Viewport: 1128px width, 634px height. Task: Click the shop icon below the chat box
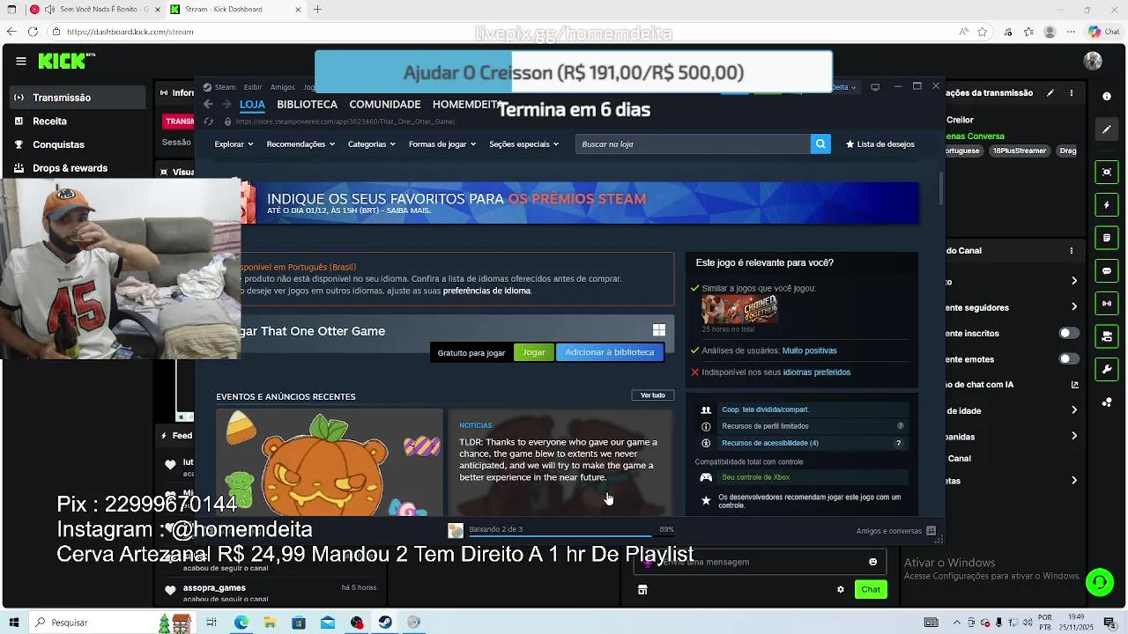642,589
